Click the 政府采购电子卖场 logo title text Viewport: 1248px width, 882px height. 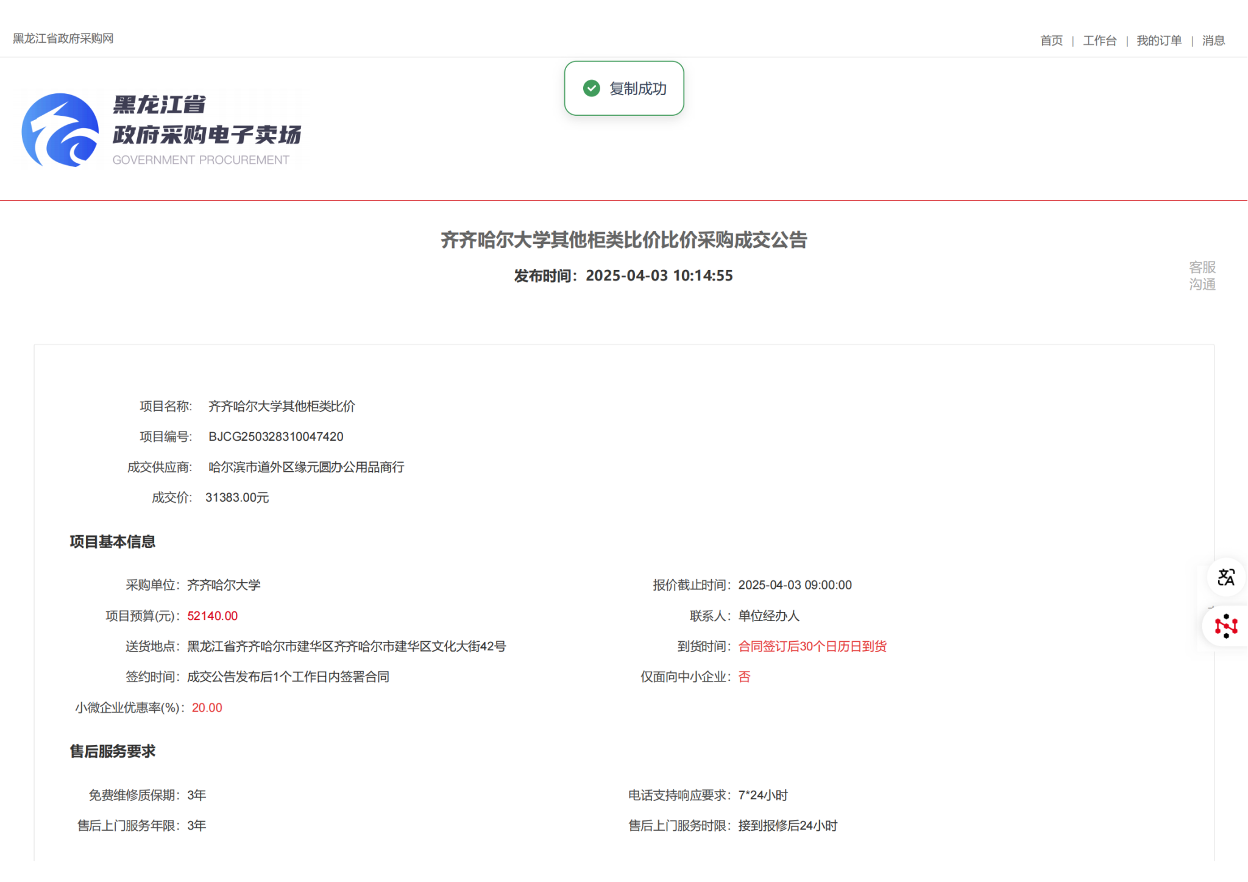tap(207, 135)
